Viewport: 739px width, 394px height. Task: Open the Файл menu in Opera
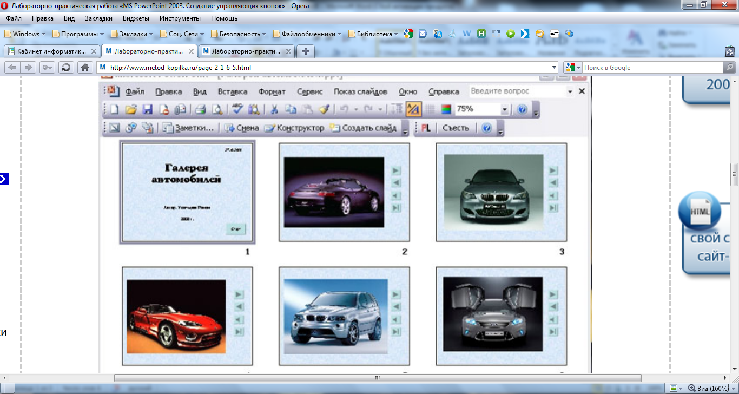point(14,18)
